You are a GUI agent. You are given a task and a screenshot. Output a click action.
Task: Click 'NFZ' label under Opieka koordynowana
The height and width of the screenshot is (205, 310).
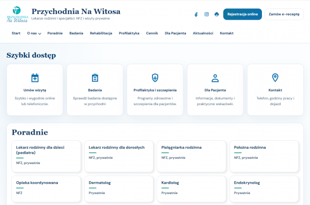(19, 193)
